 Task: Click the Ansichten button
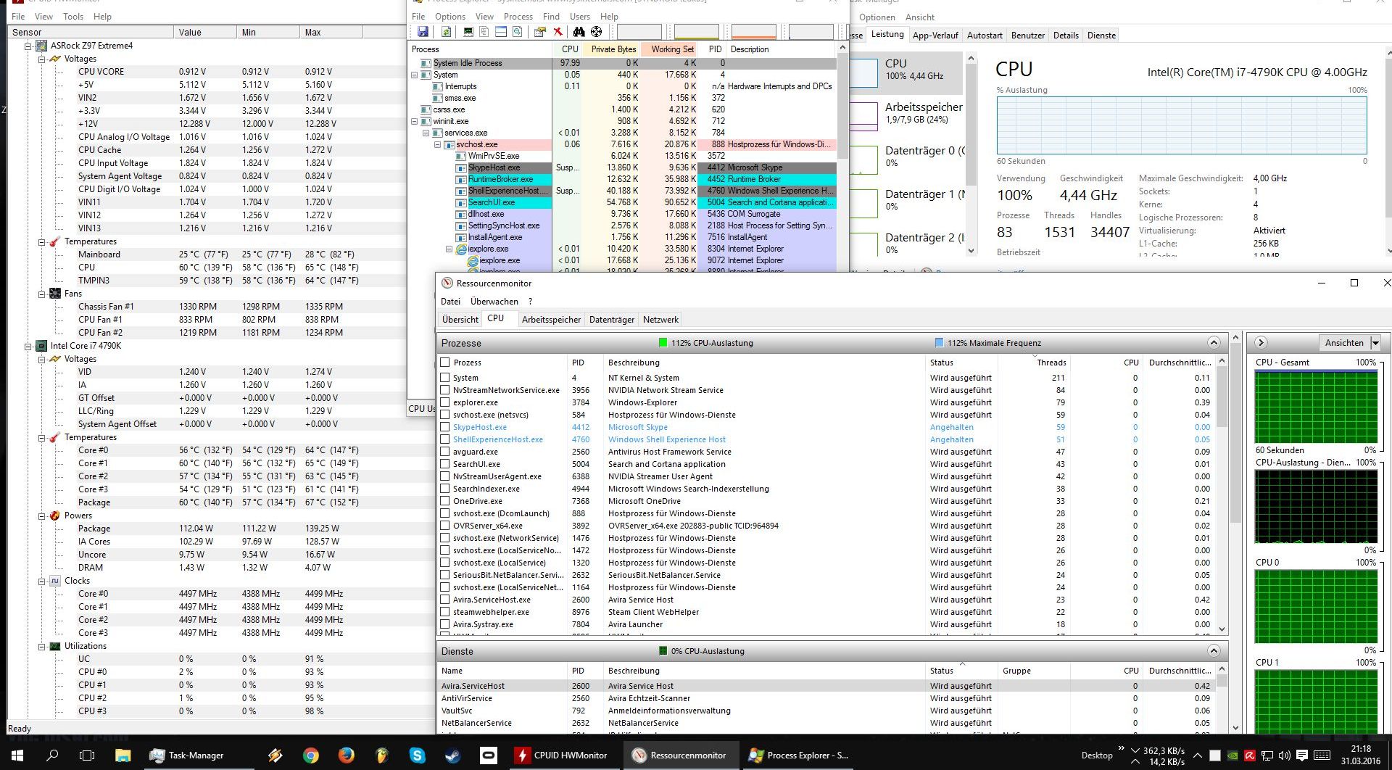pos(1344,343)
